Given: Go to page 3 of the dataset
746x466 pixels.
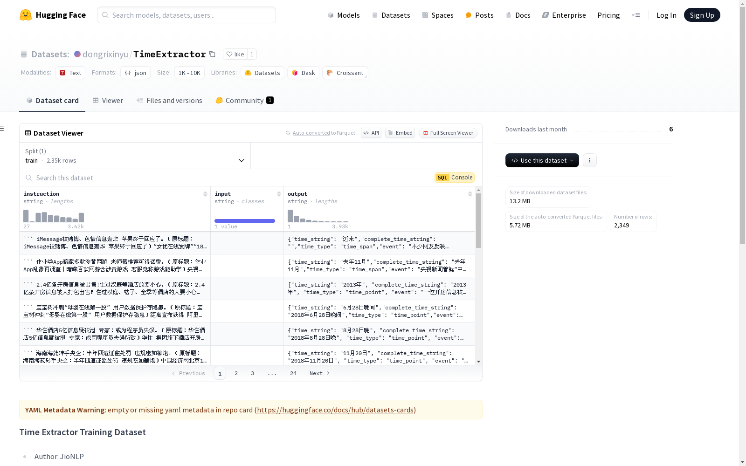Looking at the screenshot, I should (x=253, y=373).
